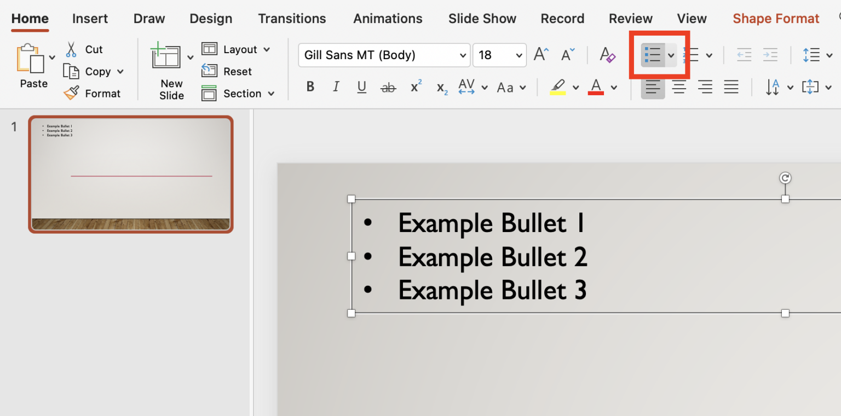Open the Shape Format tab

pyautogui.click(x=776, y=19)
